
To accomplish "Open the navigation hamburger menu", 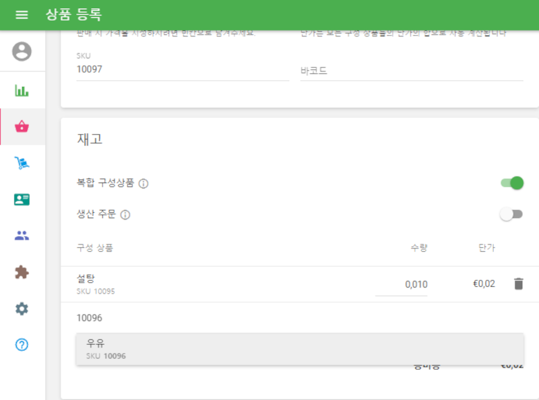I will pyautogui.click(x=22, y=14).
